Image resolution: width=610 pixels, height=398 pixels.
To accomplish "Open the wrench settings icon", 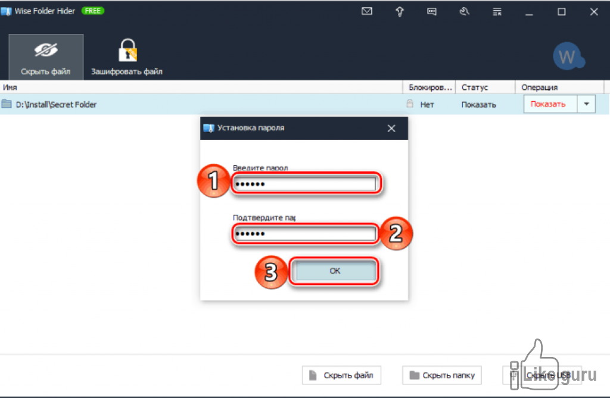I will point(464,12).
